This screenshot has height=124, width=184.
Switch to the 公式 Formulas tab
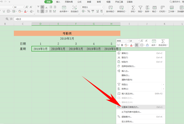click(x=79, y=2)
